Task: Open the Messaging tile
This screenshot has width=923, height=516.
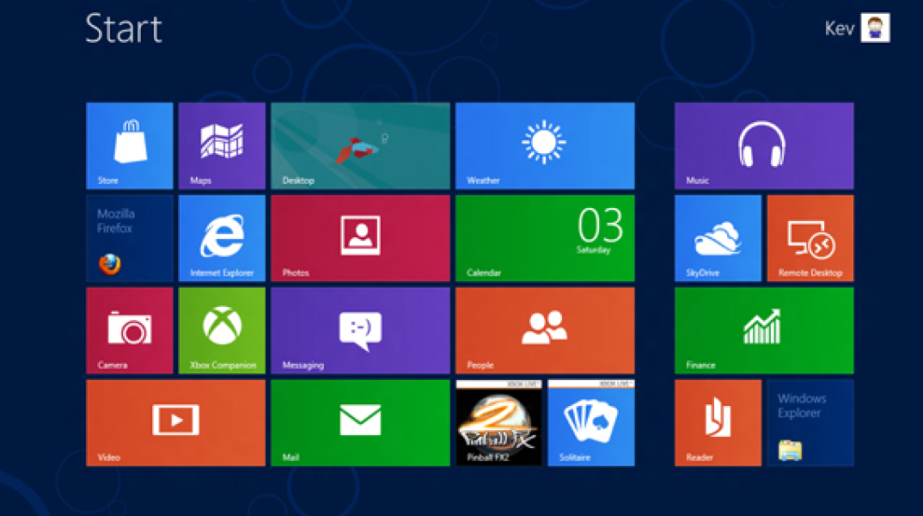Action: tap(360, 330)
